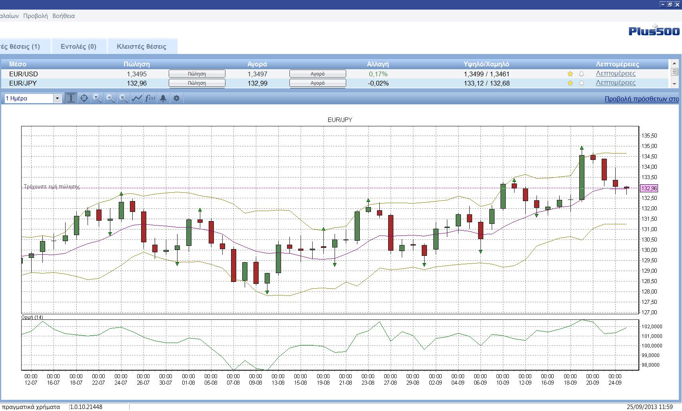Viewport: 682px width, 411px height.
Task: Click the Υψηλό/Χαμηλό column header
Action: (x=487, y=64)
